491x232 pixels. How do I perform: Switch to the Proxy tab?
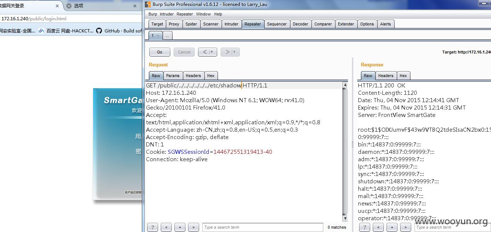coord(174,24)
